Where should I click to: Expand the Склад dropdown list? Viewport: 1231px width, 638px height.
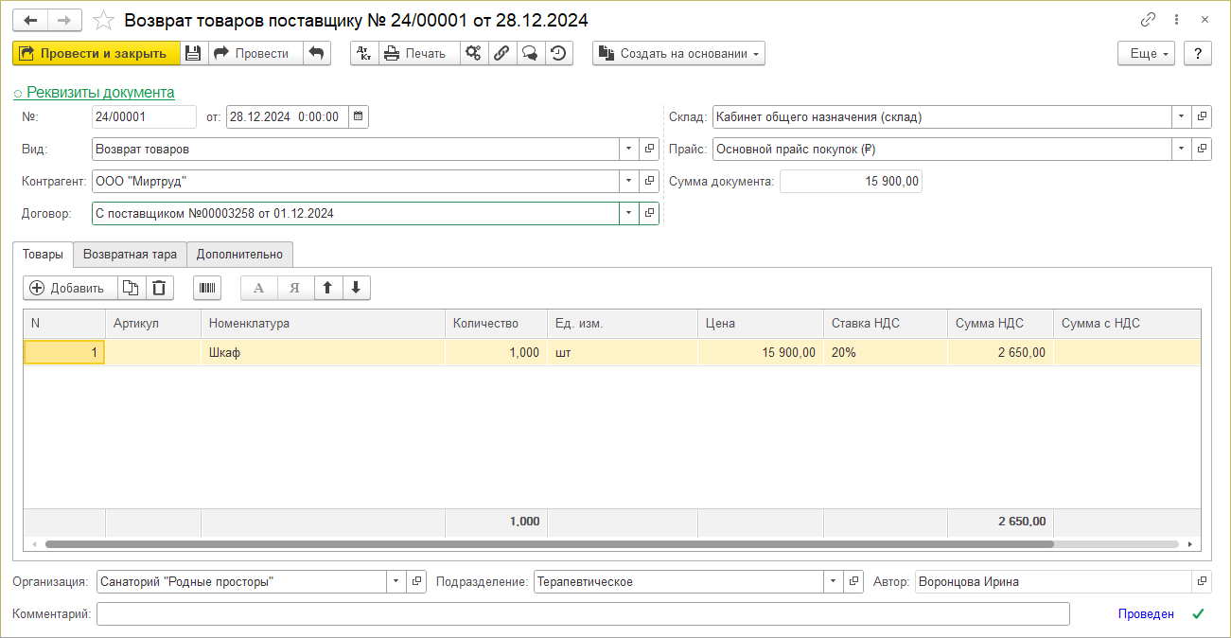coord(1182,117)
